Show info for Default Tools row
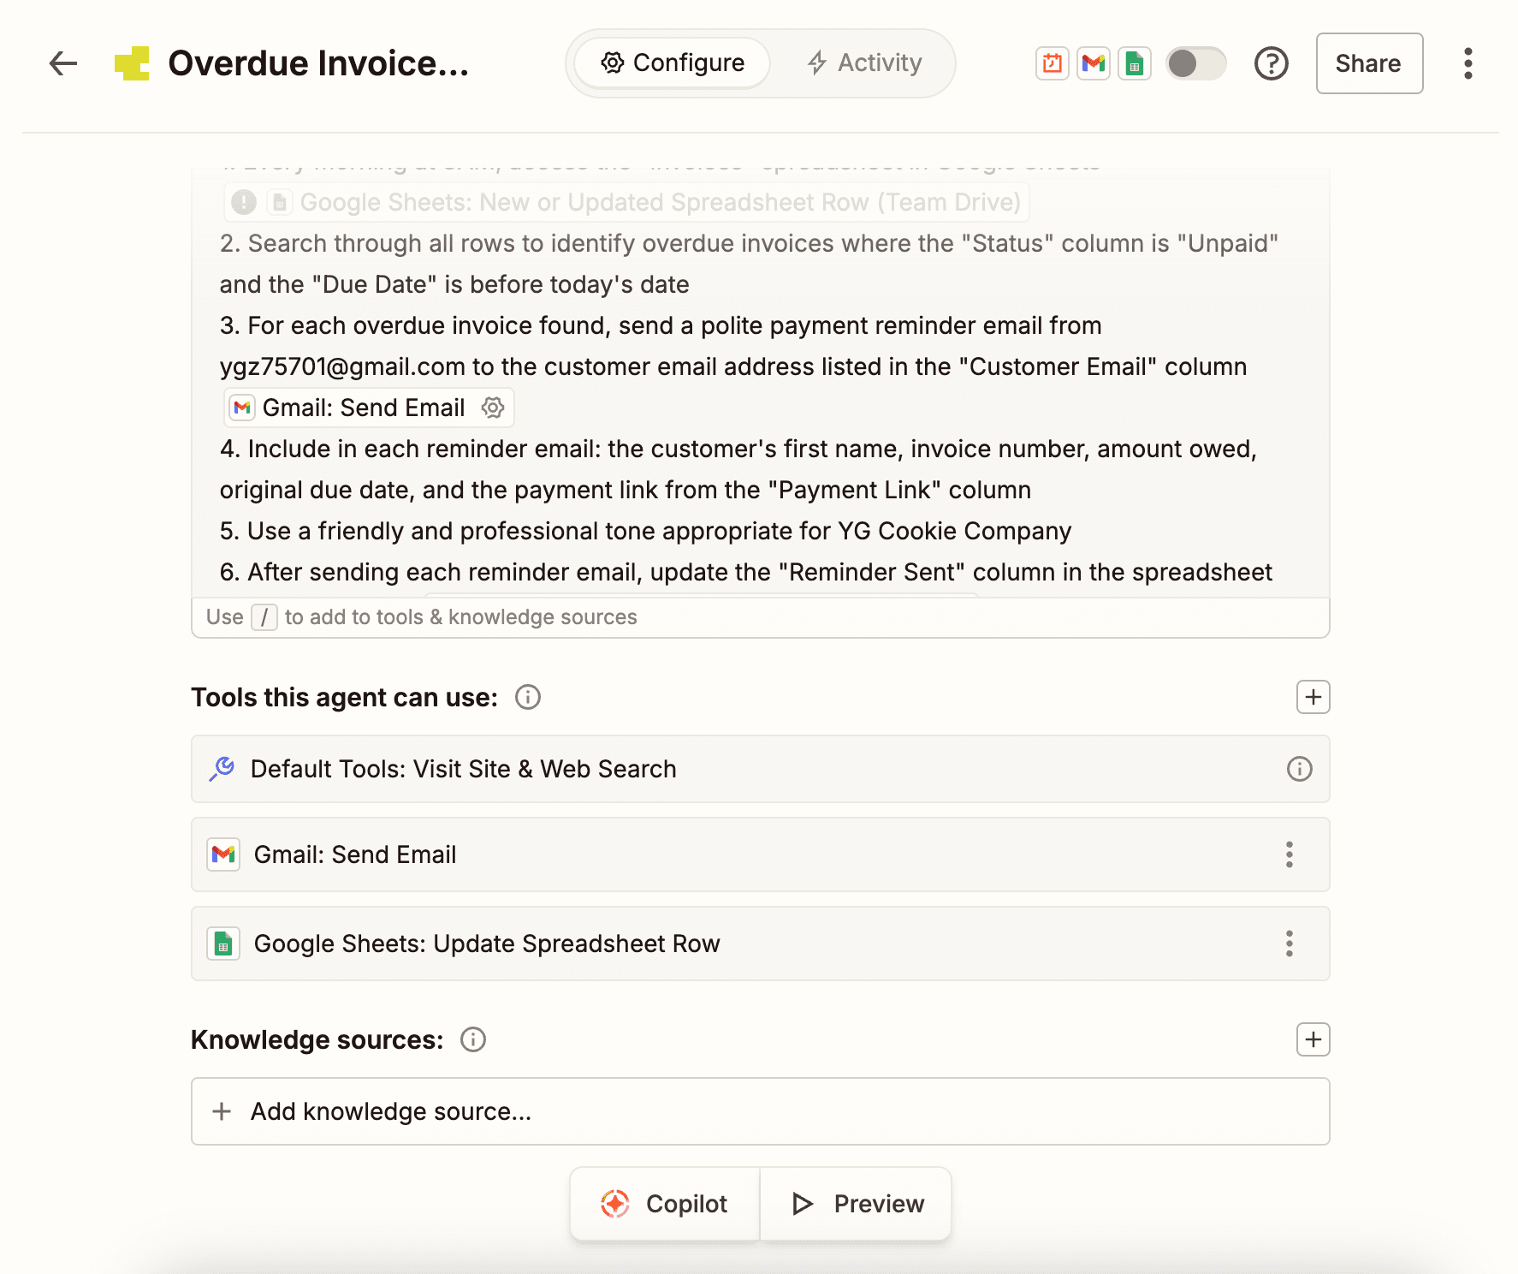 (1299, 769)
